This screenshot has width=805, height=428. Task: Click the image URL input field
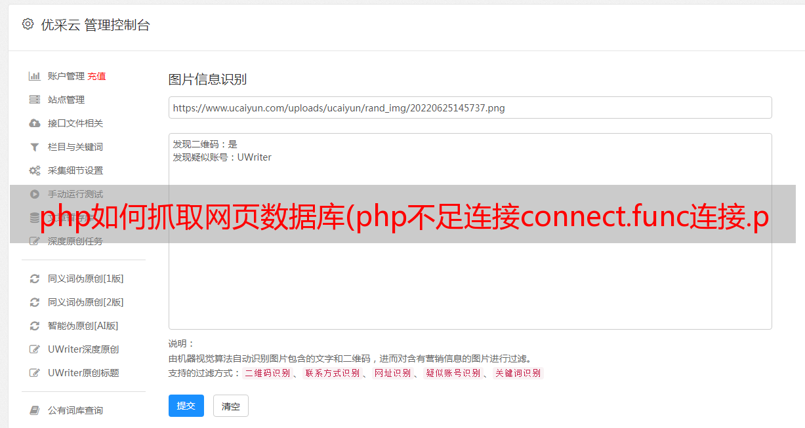point(470,107)
